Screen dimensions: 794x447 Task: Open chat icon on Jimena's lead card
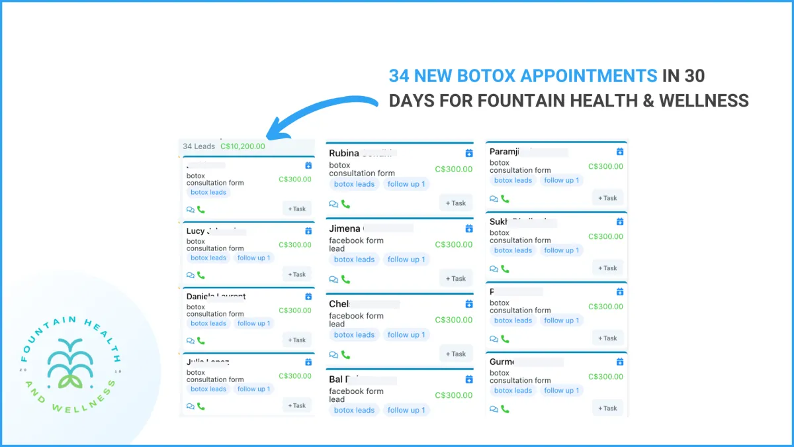coord(334,279)
